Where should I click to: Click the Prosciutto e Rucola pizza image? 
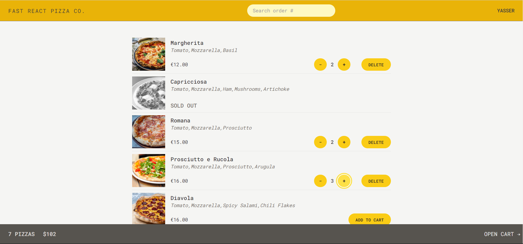[x=149, y=171]
